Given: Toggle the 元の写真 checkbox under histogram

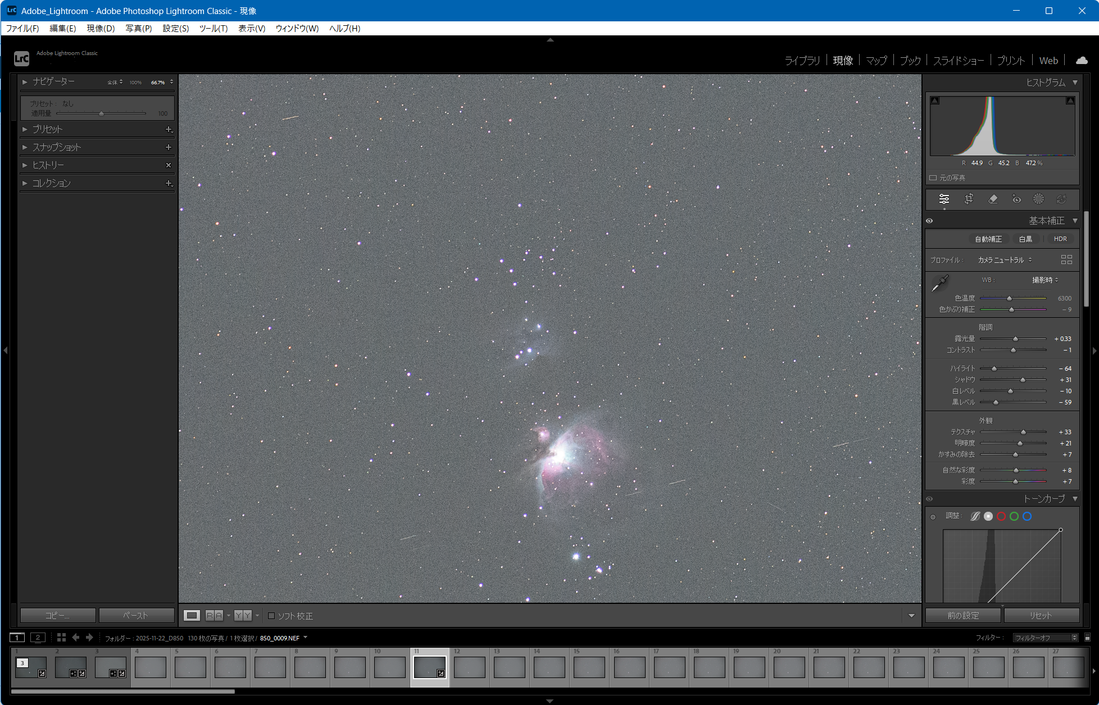Looking at the screenshot, I should click(933, 178).
